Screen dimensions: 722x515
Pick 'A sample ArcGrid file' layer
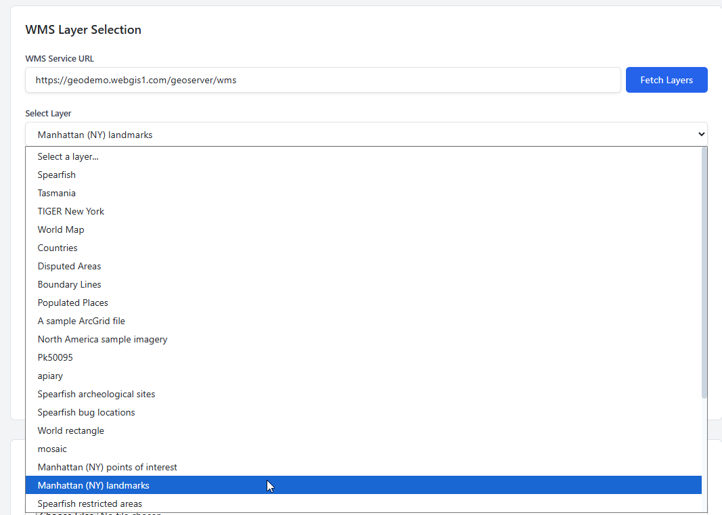(x=81, y=321)
